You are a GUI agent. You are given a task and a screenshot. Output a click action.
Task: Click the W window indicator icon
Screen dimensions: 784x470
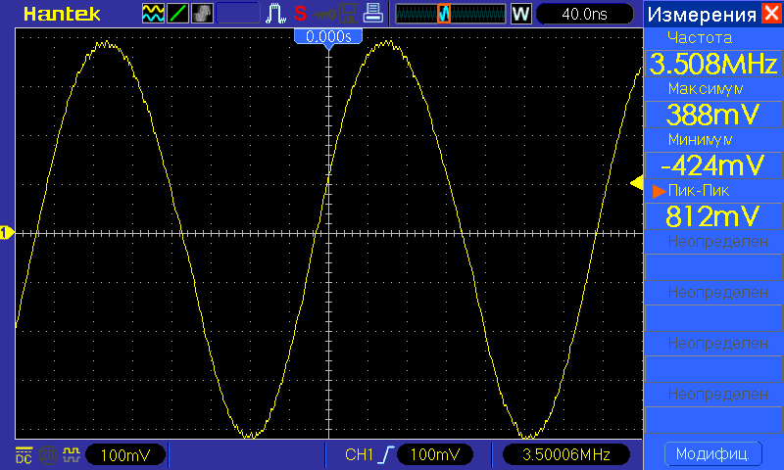[520, 14]
